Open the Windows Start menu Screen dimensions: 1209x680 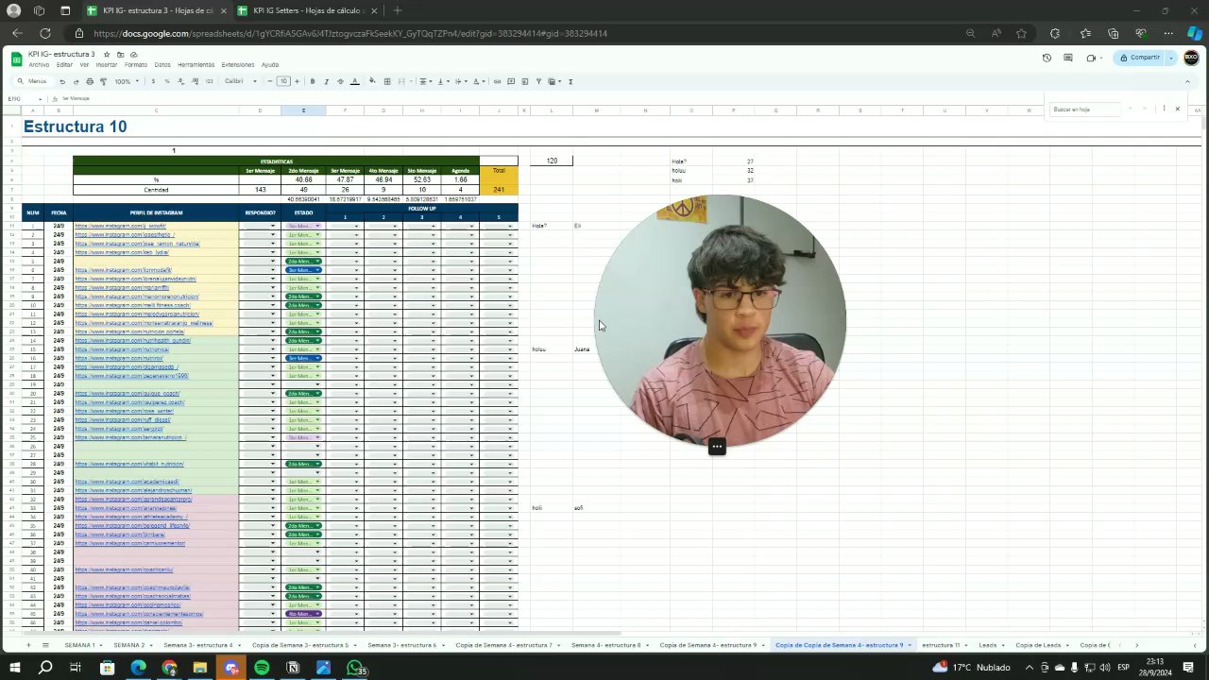(x=14, y=668)
